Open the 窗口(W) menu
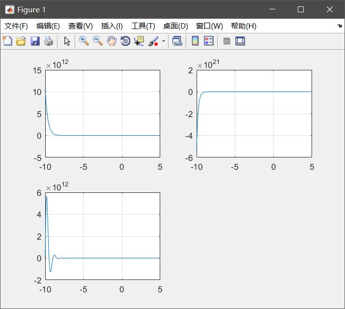Screen dimensions: 345x309 coord(209,26)
